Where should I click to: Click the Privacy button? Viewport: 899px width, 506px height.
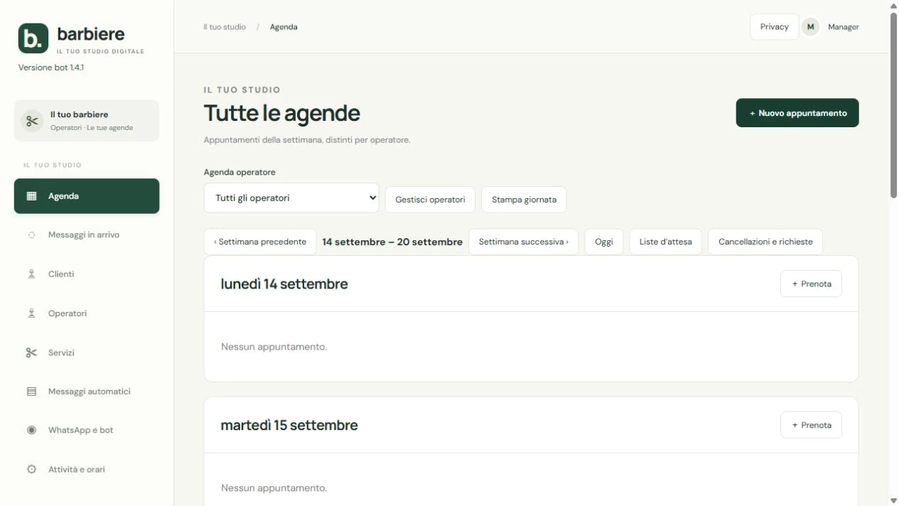point(774,27)
